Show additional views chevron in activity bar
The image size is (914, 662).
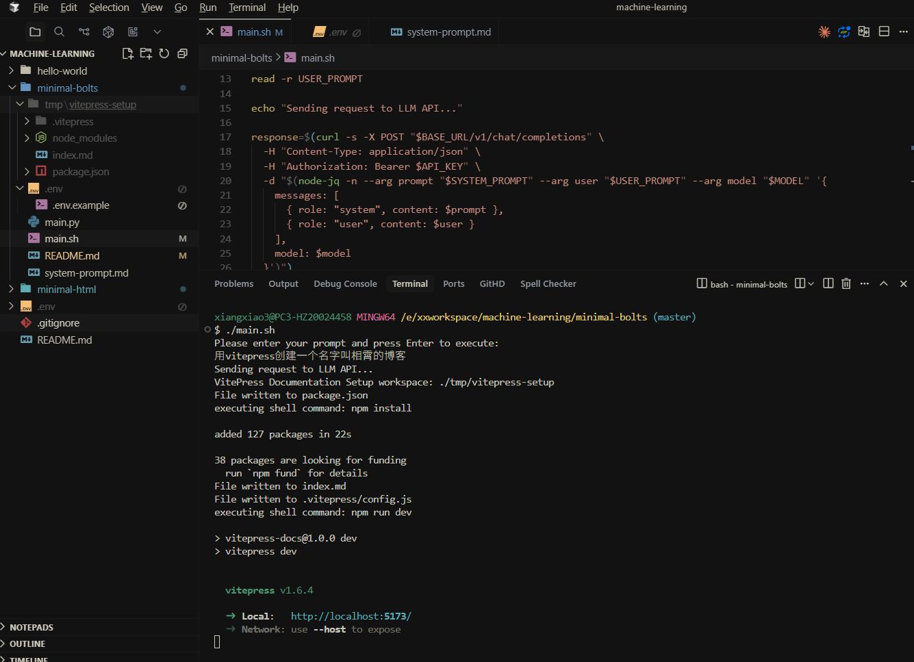click(157, 31)
